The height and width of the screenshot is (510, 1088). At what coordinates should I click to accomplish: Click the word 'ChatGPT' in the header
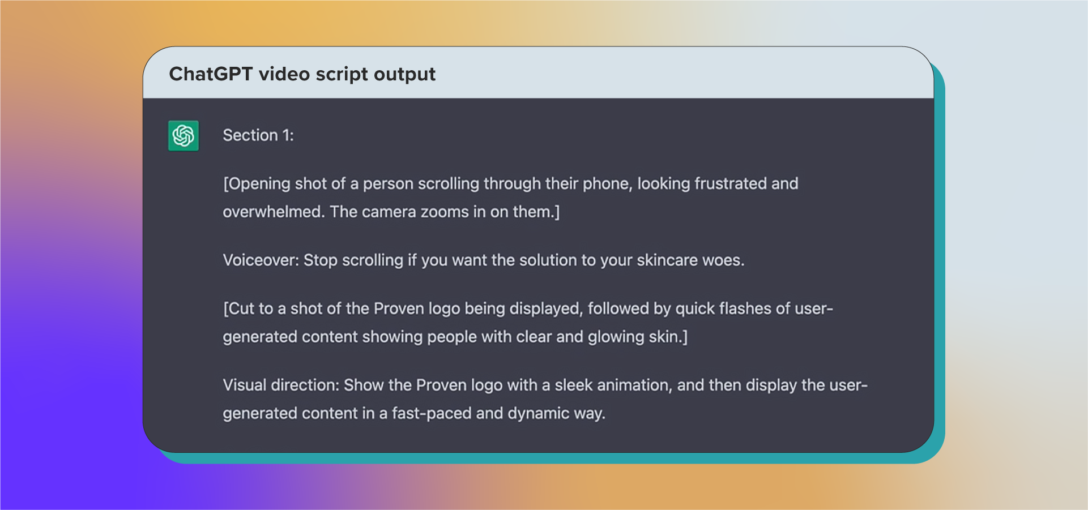(x=211, y=74)
